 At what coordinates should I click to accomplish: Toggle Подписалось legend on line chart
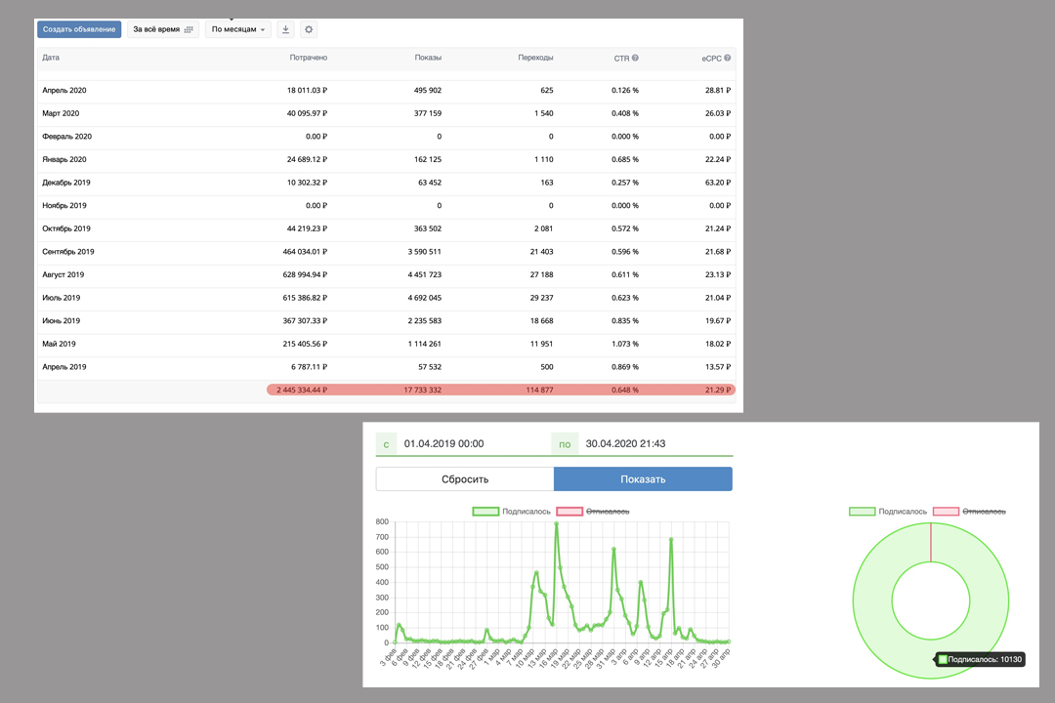coord(511,512)
